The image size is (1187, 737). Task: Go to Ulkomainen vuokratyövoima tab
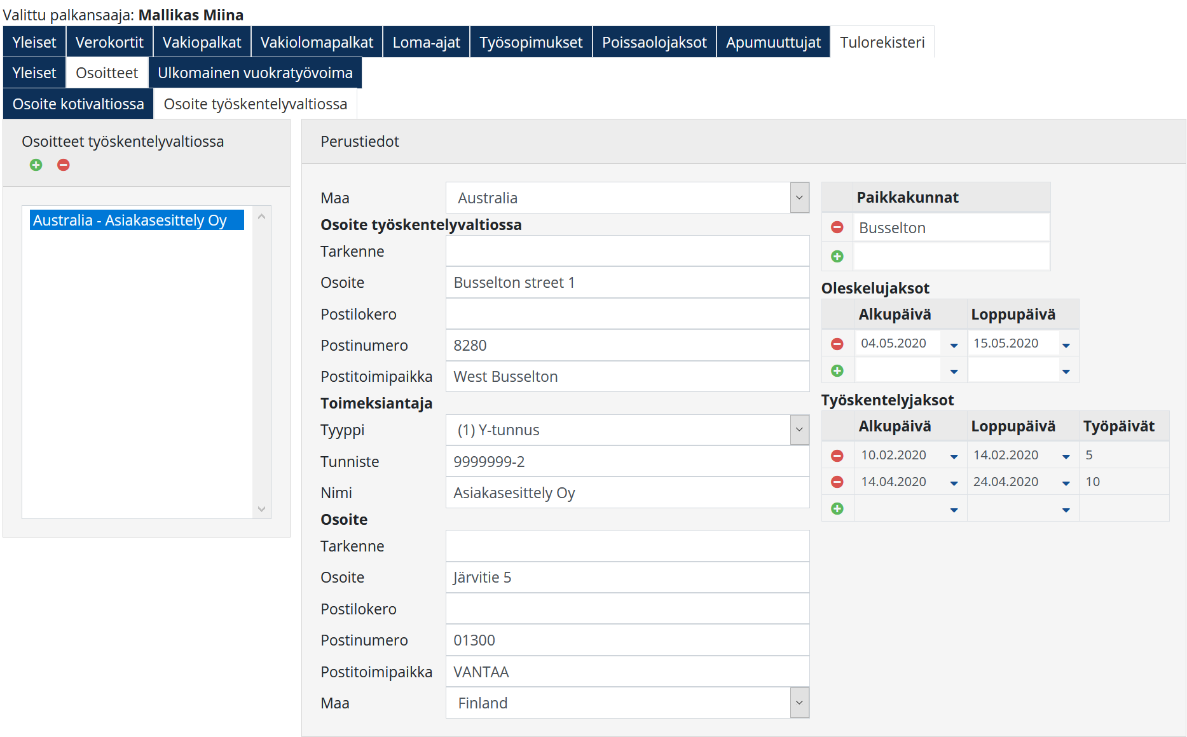[x=255, y=73]
